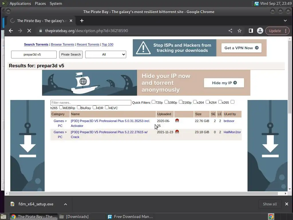Open Browse Torrents link
293x220 pixels.
(63, 44)
